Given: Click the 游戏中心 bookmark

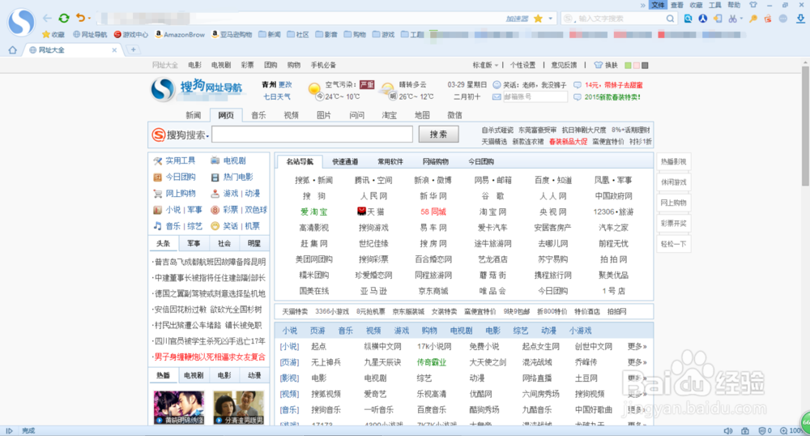Looking at the screenshot, I should 130,35.
